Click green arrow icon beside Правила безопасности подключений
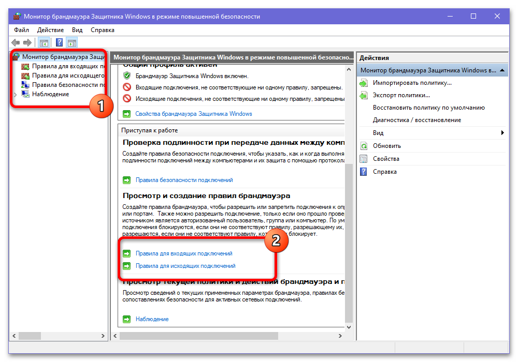Image resolution: width=518 pixels, height=362 pixels. [x=126, y=180]
